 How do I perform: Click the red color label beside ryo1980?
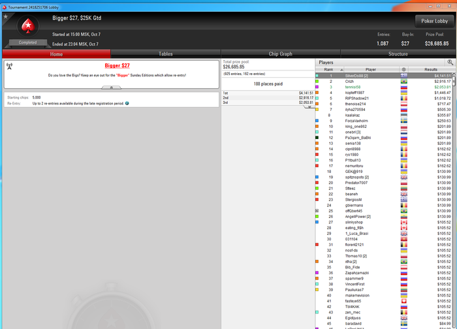coord(317,155)
